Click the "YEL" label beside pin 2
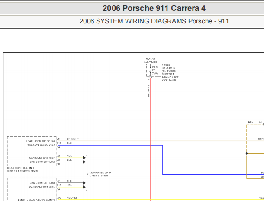This screenshot has height=201, width=264. coord(69,156)
